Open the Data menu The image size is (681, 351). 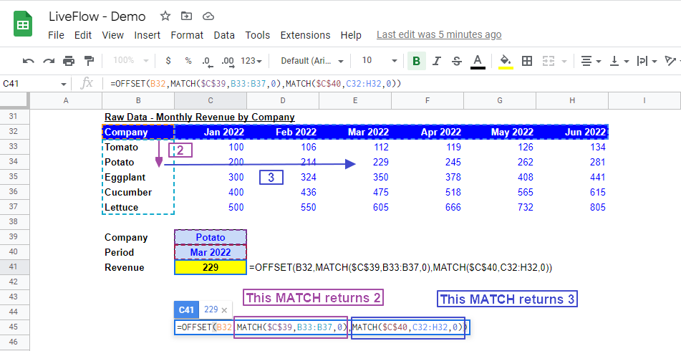pyautogui.click(x=224, y=35)
